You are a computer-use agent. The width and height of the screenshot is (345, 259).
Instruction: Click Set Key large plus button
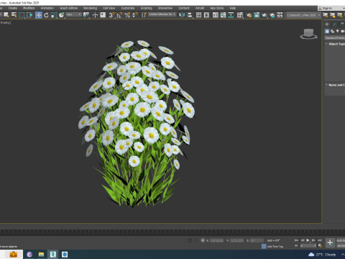(330, 242)
